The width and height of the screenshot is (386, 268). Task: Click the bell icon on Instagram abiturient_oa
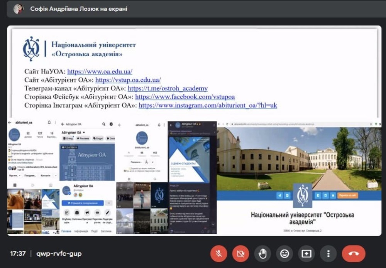(x=49, y=122)
